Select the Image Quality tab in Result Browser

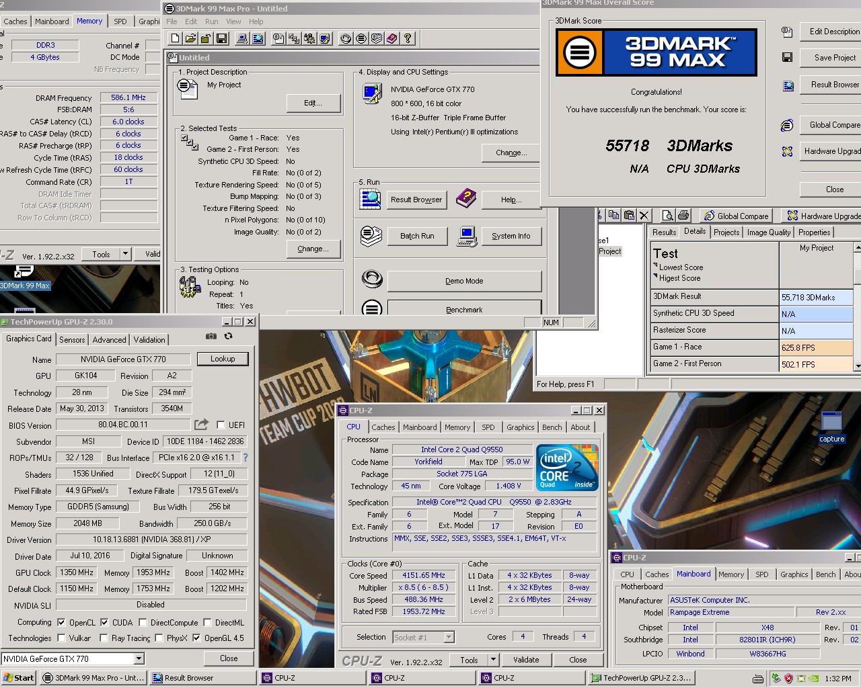[768, 232]
